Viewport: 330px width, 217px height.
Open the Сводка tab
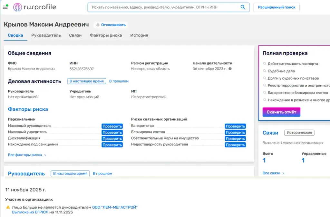point(15,35)
